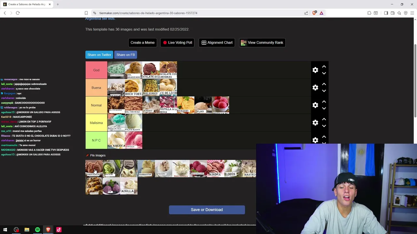This screenshot has height=234, width=417.
Task: Share tier list on FB
Action: pyautogui.click(x=125, y=55)
